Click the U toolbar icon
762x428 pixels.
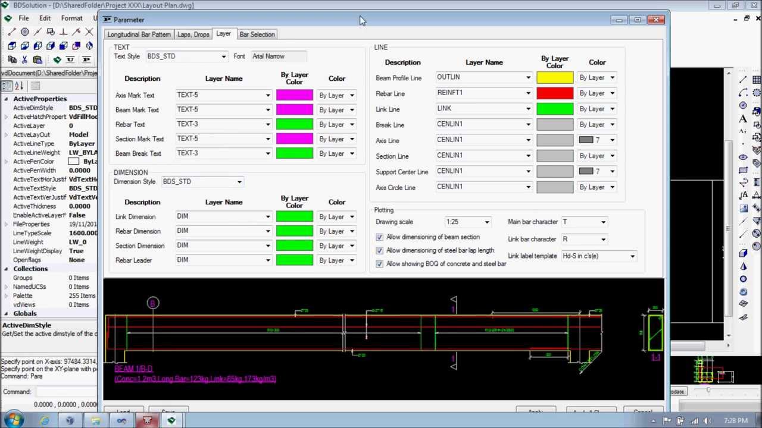click(70, 59)
